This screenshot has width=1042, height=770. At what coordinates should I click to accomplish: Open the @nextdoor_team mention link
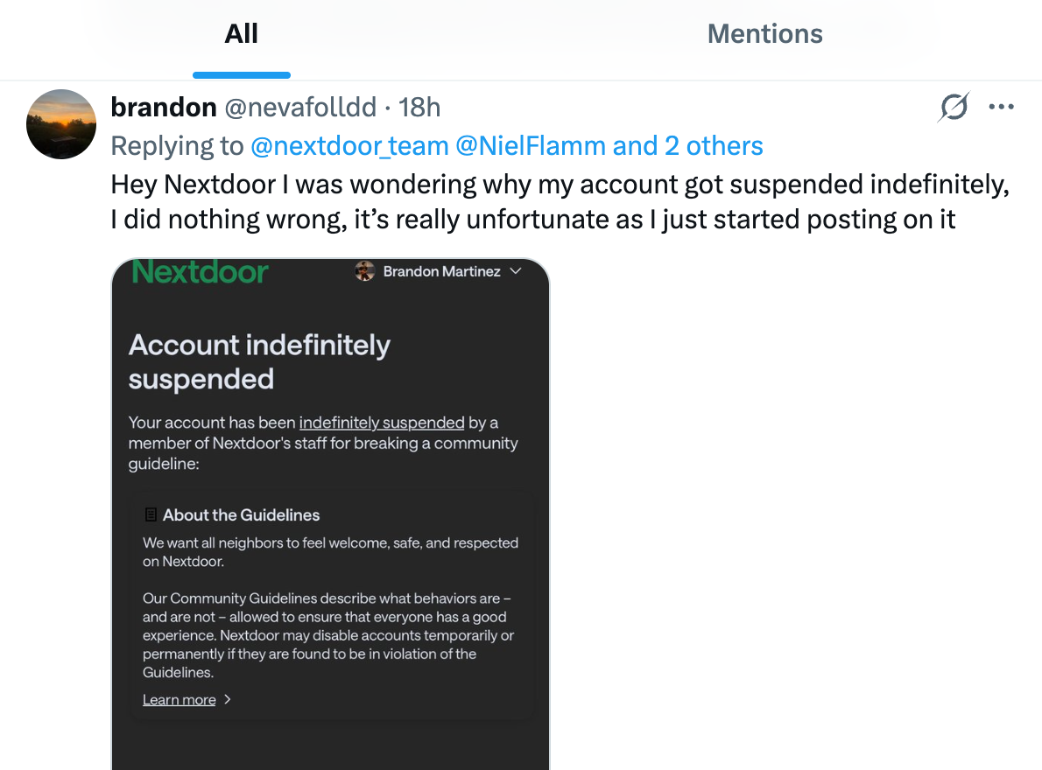349,146
